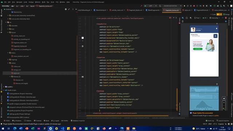Image resolution: width=233 pixels, height=131 pixels.
Task: Open menu_bottom_nav.xml in the project tree
Action: 21,56
